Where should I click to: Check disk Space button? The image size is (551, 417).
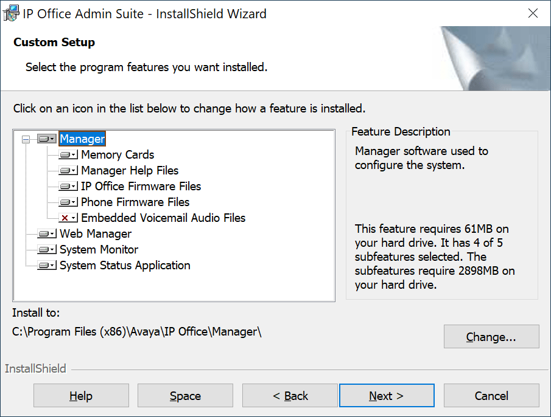click(x=185, y=396)
